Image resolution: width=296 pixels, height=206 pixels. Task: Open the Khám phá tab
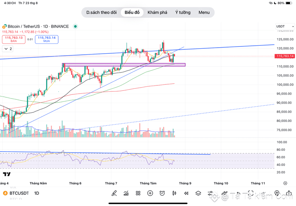point(157,13)
